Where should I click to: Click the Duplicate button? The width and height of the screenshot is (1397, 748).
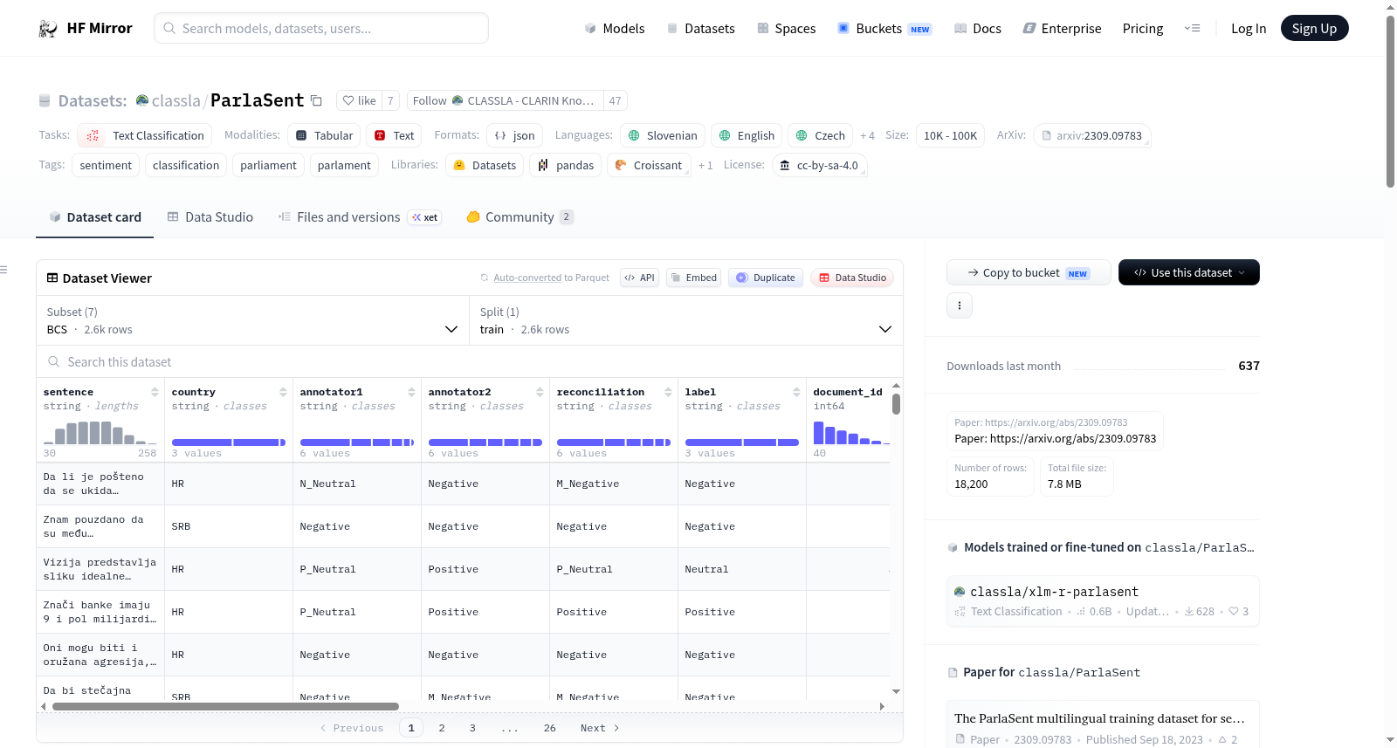766,278
